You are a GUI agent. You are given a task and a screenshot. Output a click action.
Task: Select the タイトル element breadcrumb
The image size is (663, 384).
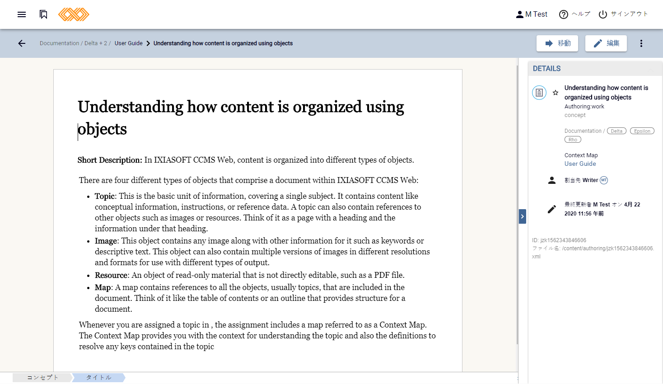[x=99, y=378]
